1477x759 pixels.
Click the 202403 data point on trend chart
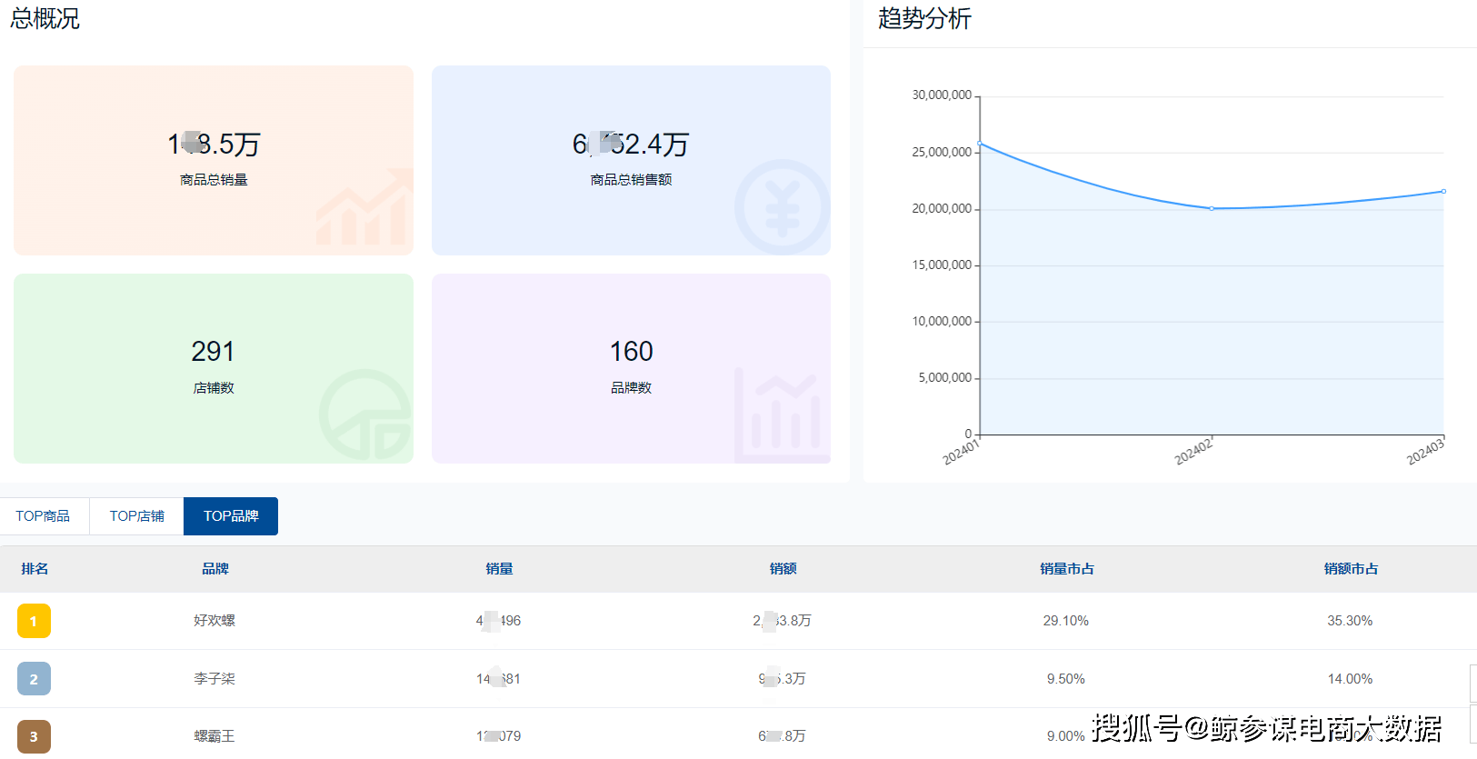(x=1443, y=191)
